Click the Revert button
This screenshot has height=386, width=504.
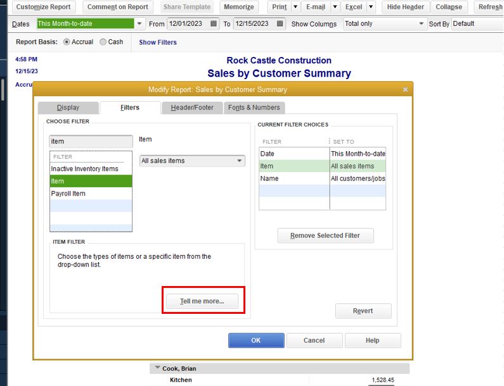tap(363, 311)
